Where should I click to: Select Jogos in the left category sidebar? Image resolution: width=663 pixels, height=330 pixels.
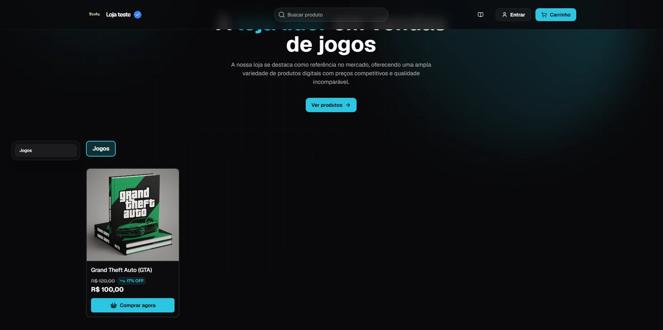[x=46, y=150]
